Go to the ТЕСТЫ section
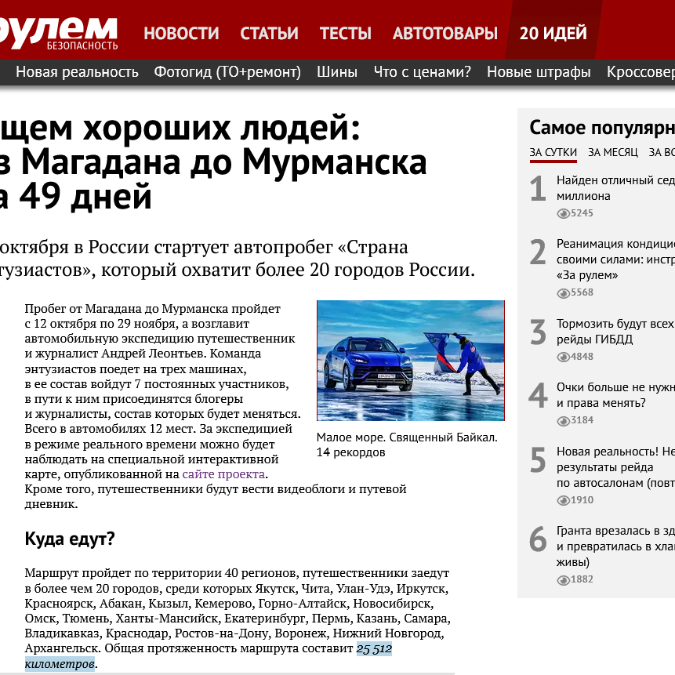This screenshot has width=675, height=675. tap(345, 33)
